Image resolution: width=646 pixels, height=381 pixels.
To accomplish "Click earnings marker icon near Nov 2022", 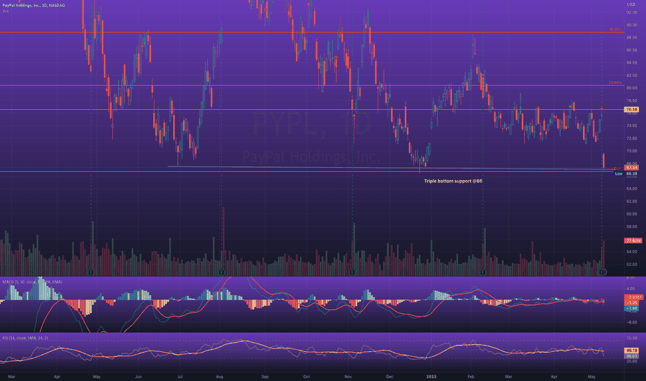I will pyautogui.click(x=352, y=272).
